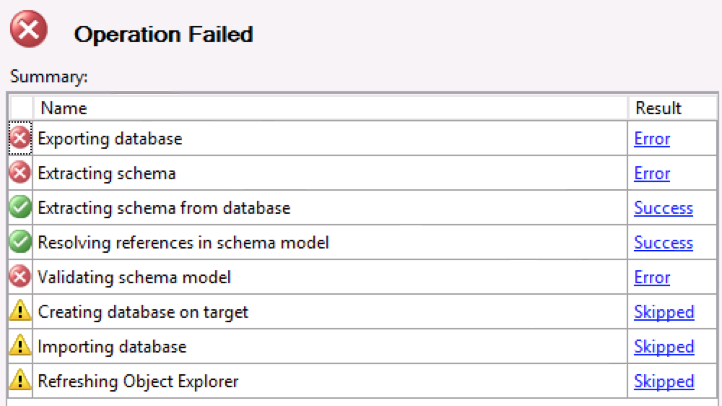Click the Skipped link for Importing database
This screenshot has width=722, height=406.
click(664, 347)
